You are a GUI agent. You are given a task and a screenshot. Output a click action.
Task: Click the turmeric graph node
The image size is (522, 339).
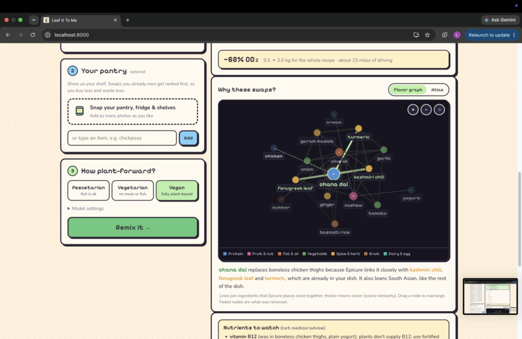(x=359, y=129)
